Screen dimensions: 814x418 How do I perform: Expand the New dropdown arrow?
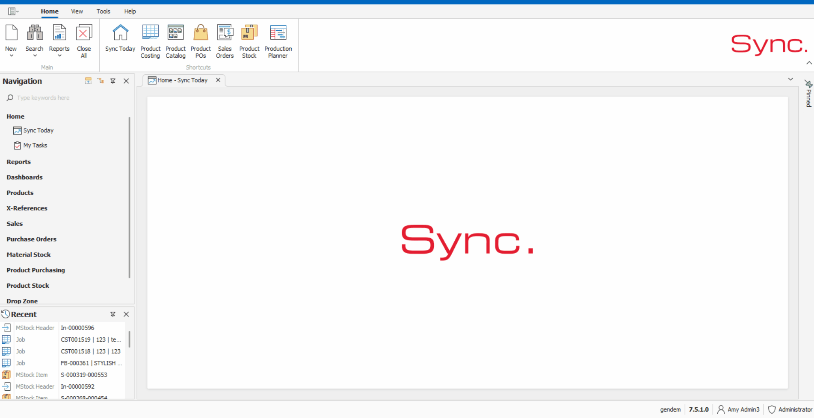11,56
